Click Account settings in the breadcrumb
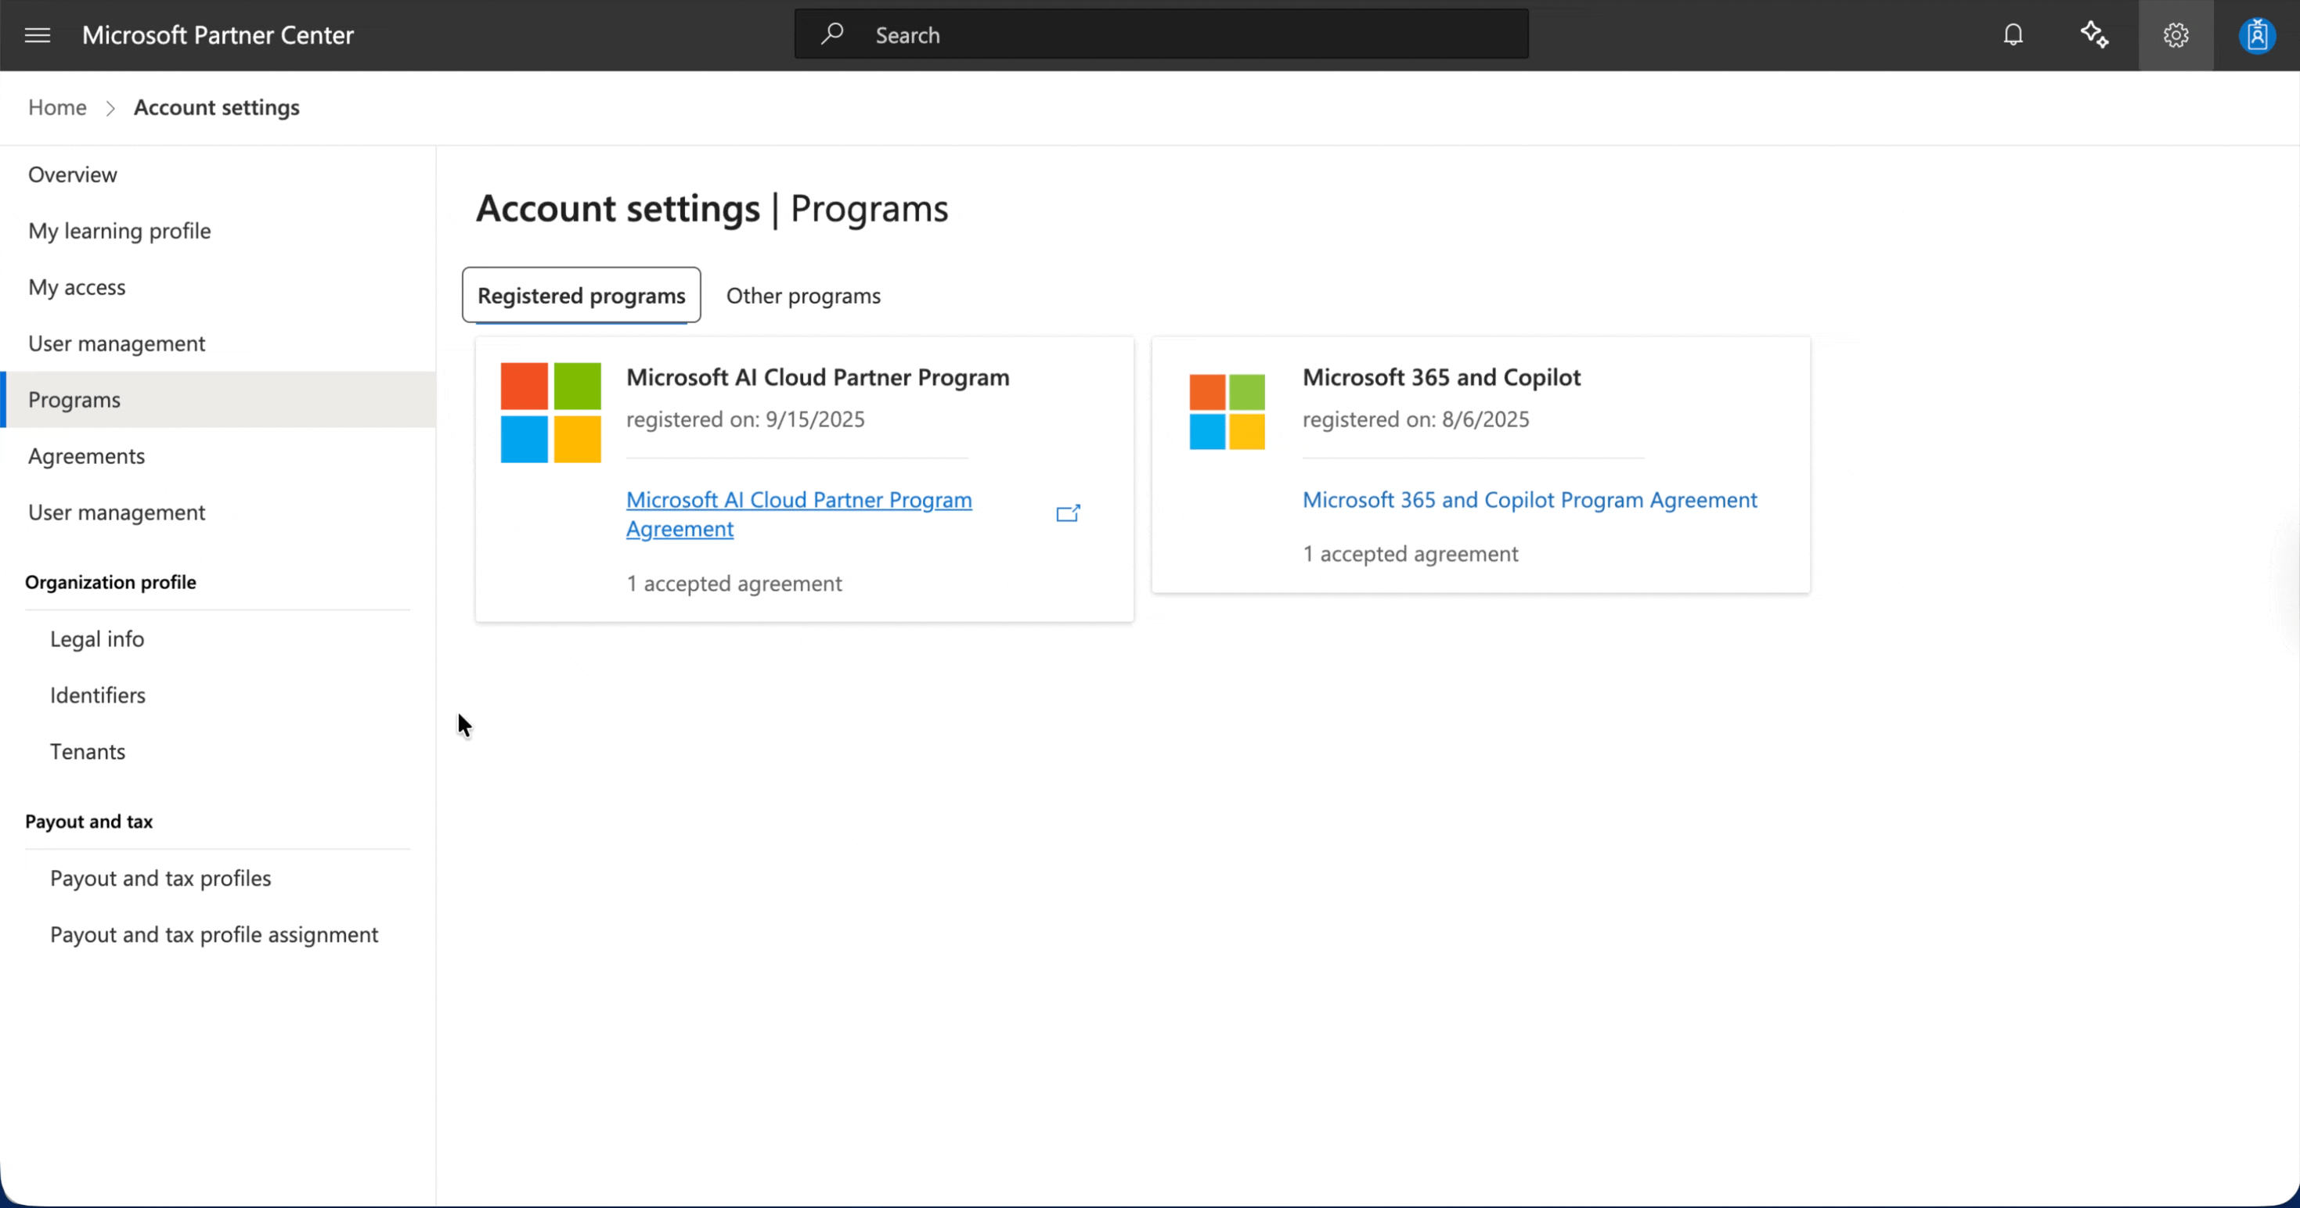Image resolution: width=2300 pixels, height=1208 pixels. [x=217, y=107]
